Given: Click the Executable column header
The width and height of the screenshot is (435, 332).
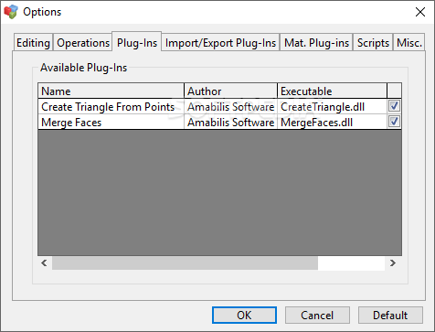Looking at the screenshot, I should (333, 91).
